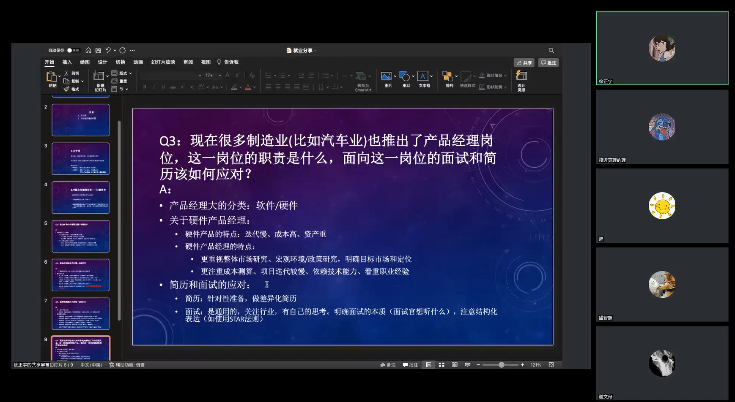Image resolution: width=735 pixels, height=402 pixels.
Task: Toggle italic formatting (I)
Action: click(x=154, y=87)
